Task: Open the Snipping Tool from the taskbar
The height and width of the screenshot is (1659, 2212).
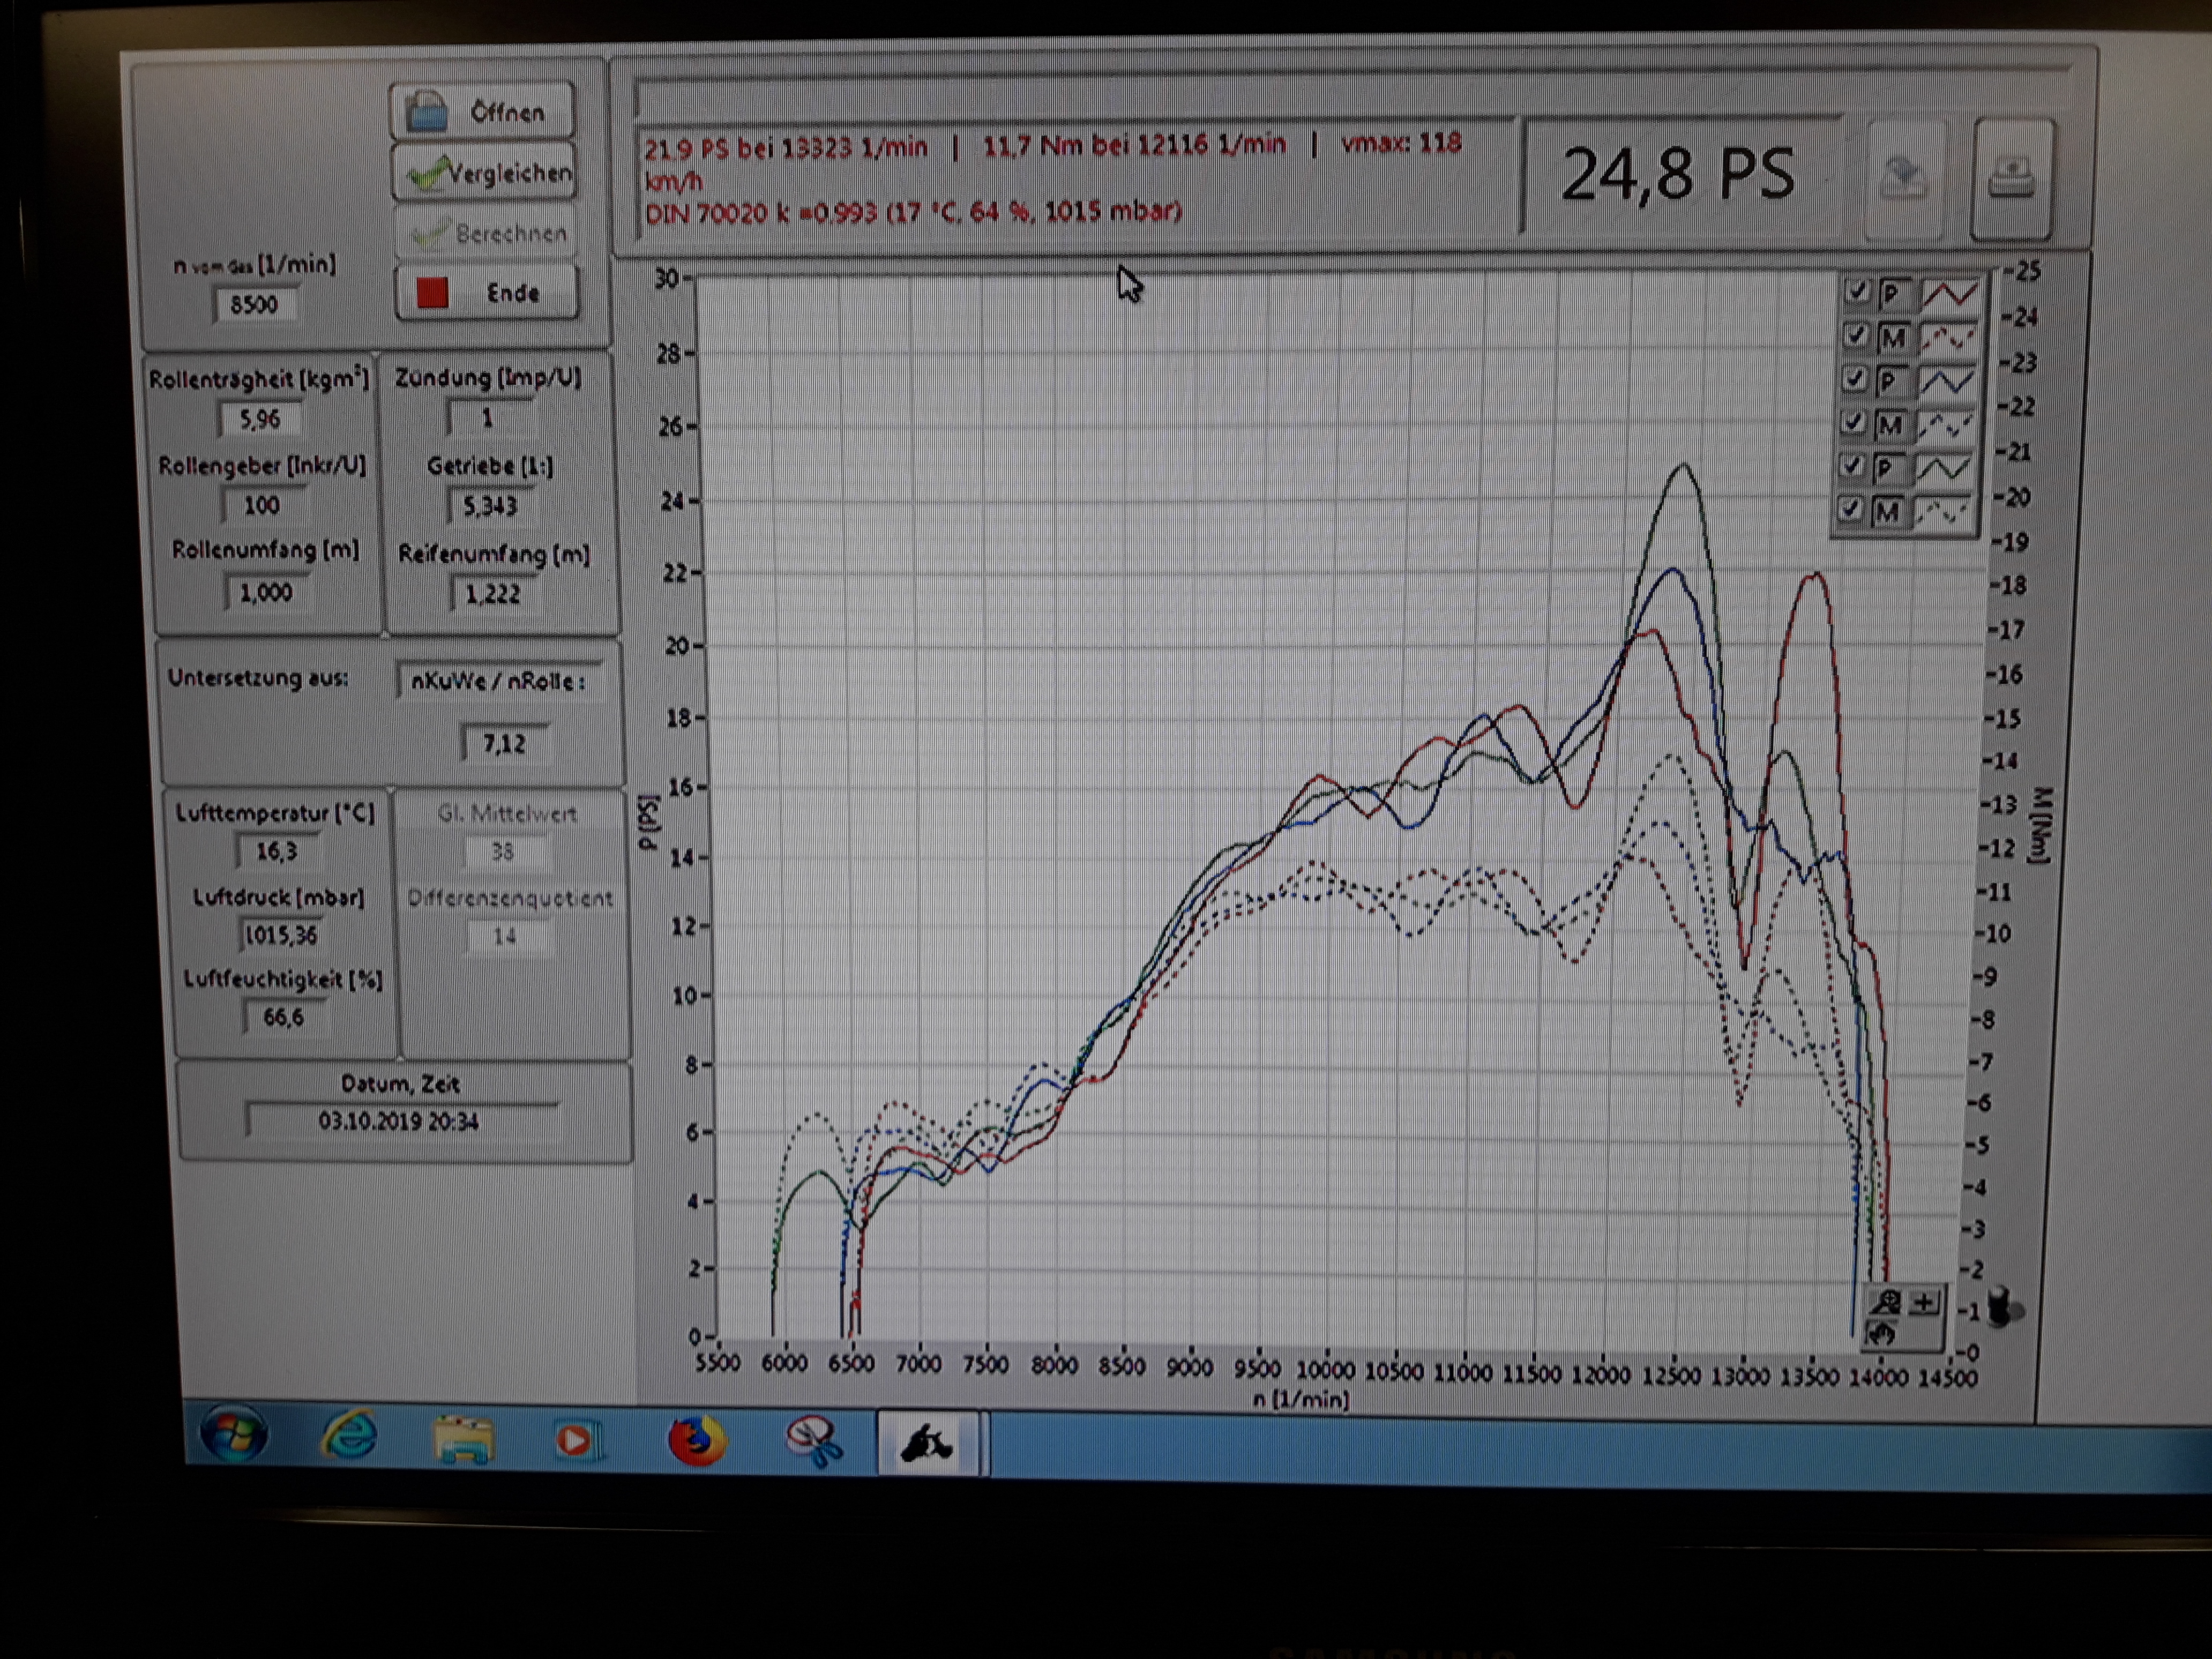Action: 815,1442
